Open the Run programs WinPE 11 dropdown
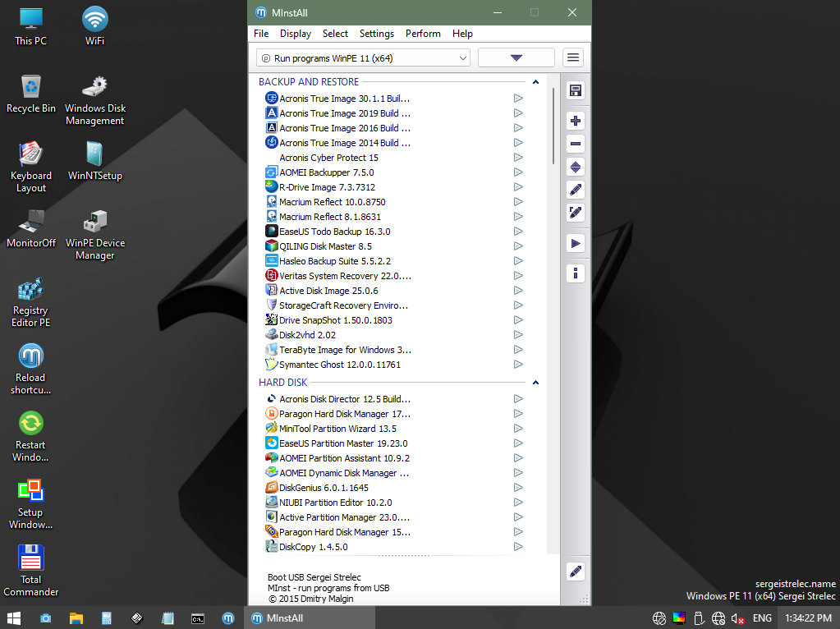This screenshot has height=629, width=840. [x=363, y=57]
